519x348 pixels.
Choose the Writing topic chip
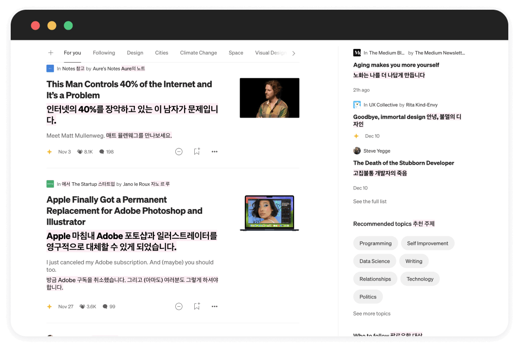tap(414, 261)
